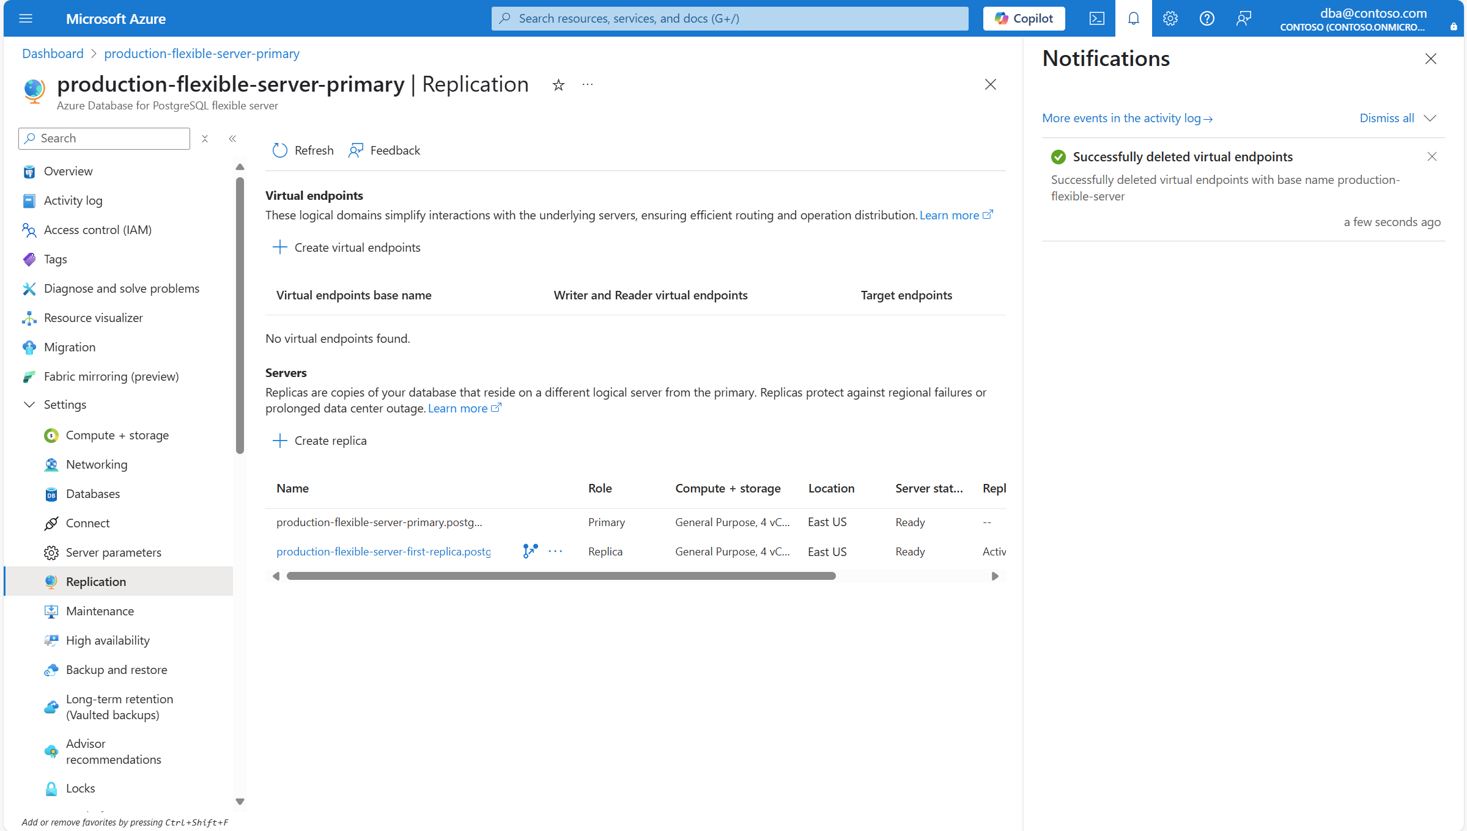This screenshot has width=1467, height=831.
Task: Click the Refresh icon in toolbar
Action: (280, 150)
